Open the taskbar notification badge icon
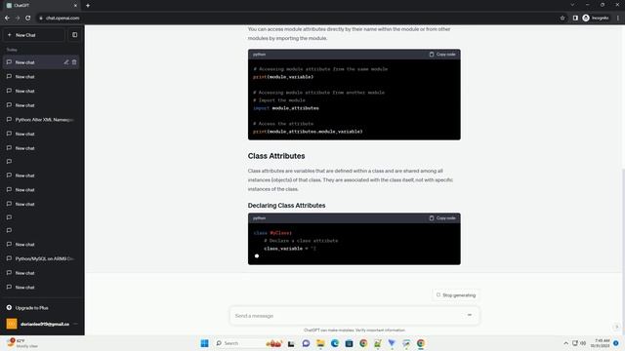Viewport: 625px width, 351px height. (x=616, y=343)
